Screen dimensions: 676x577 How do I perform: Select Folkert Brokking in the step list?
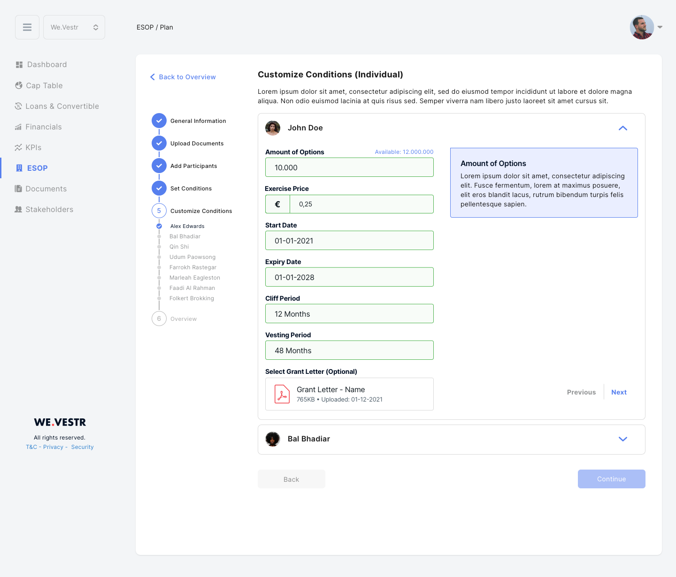coord(192,298)
